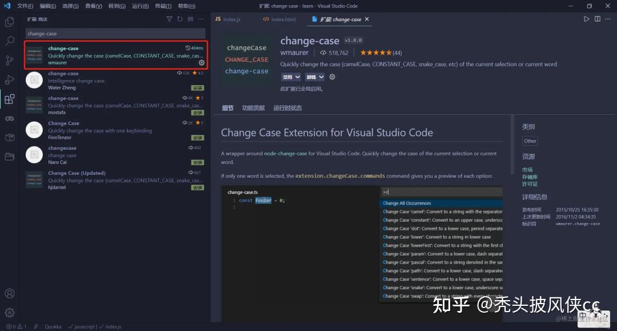Viewport: 617px width, 331px height.
Task: Click the 卸载 uninstall button
Action: click(311, 77)
